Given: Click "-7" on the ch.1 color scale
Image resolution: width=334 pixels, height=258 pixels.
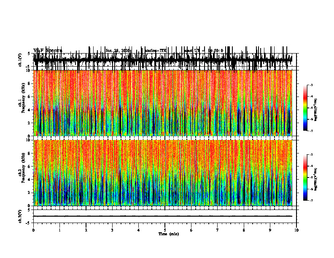Looking at the screenshot, I should (x=311, y=131).
